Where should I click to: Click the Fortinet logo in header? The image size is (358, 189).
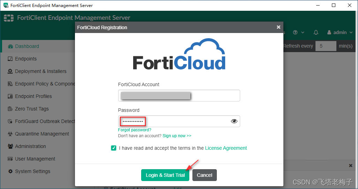tap(9, 18)
